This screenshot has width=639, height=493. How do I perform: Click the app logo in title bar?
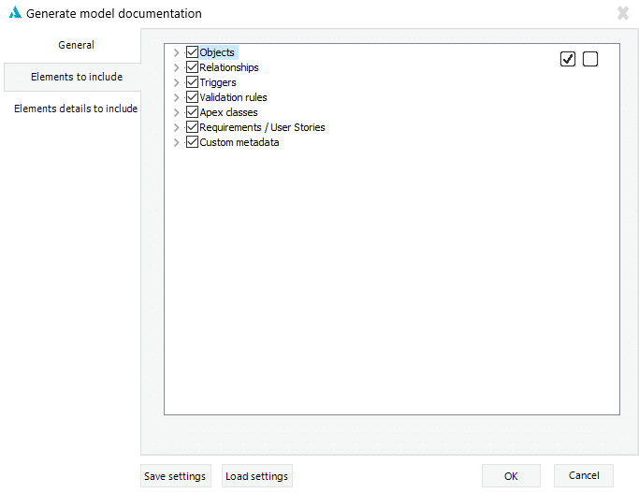pos(15,13)
